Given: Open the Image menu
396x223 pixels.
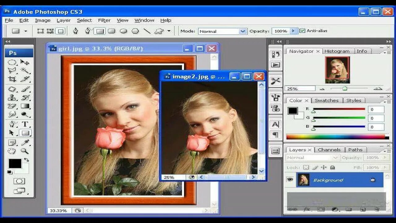Looking at the screenshot, I should coord(43,20).
